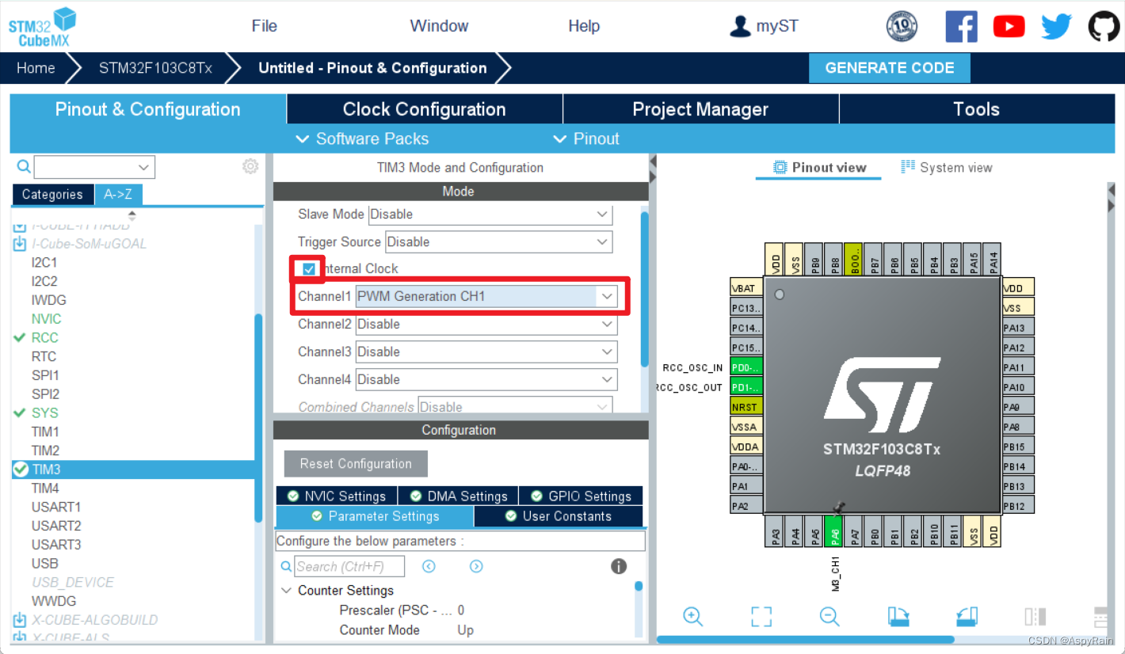Click the pinout horizontal scrollbar
The image size is (1125, 654).
[x=806, y=640]
